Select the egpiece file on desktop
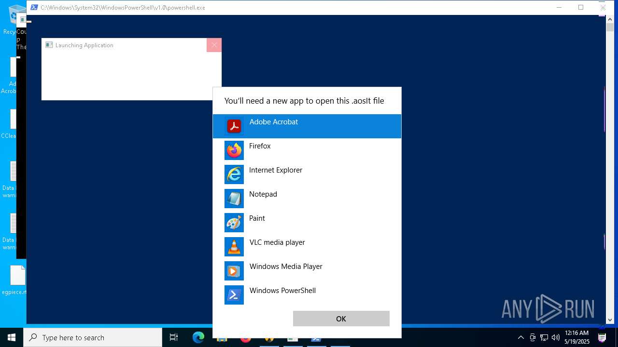The width and height of the screenshot is (618, 347). (x=14, y=280)
